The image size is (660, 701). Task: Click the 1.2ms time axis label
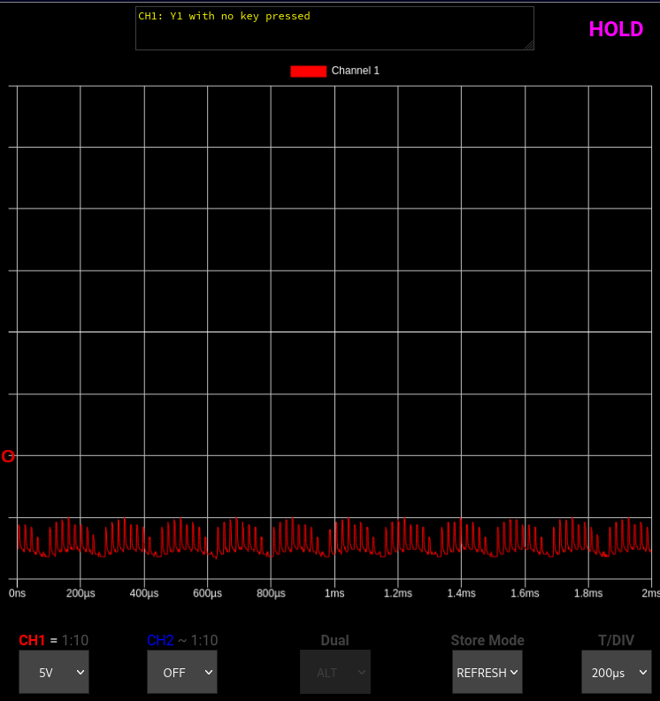coord(398,593)
